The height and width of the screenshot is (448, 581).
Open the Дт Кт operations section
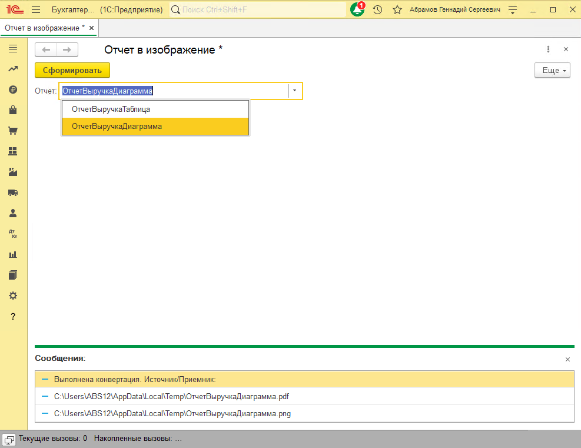click(13, 234)
